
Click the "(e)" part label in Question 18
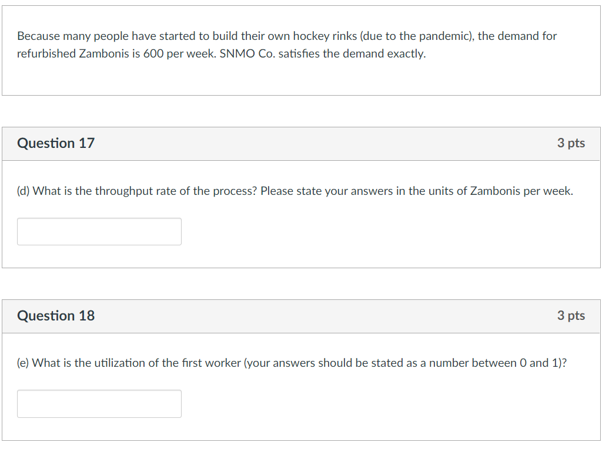click(x=23, y=363)
